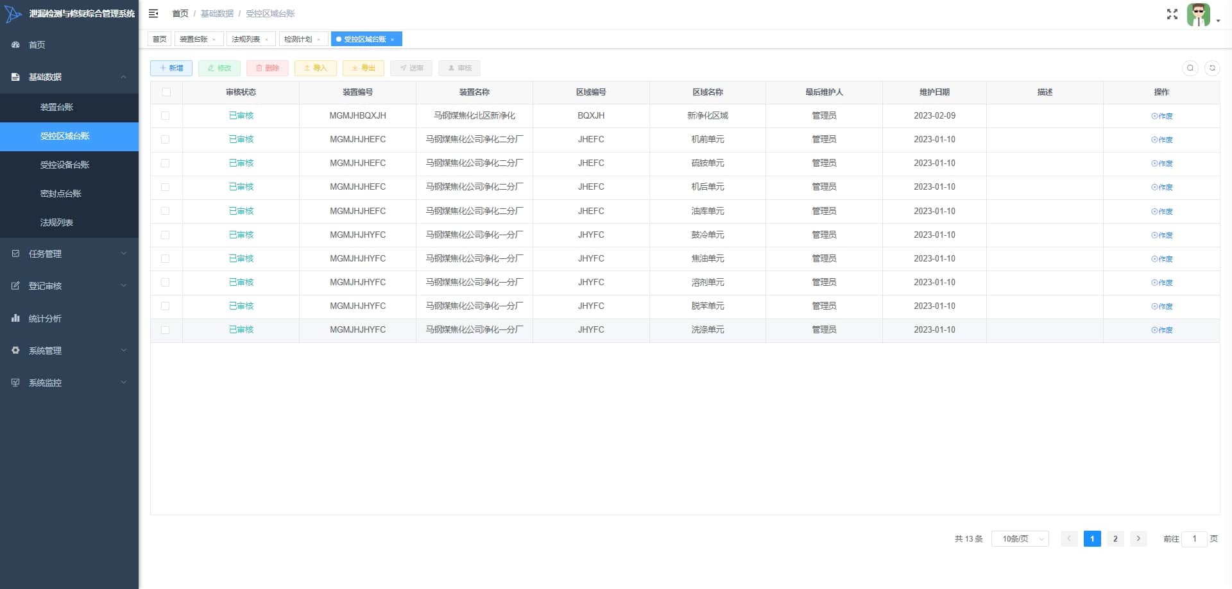Go to the previous page arrow in pagination

[1069, 538]
